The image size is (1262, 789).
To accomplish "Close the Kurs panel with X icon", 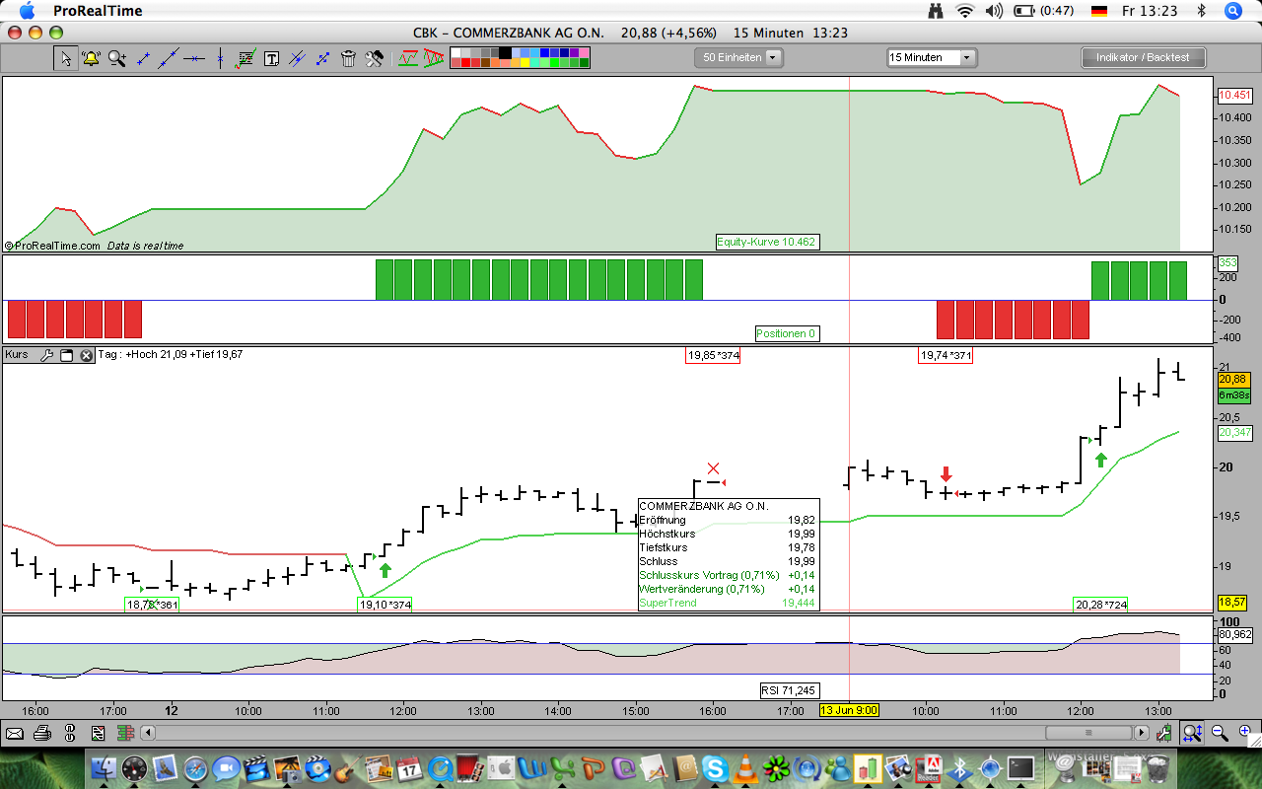I will coord(86,355).
